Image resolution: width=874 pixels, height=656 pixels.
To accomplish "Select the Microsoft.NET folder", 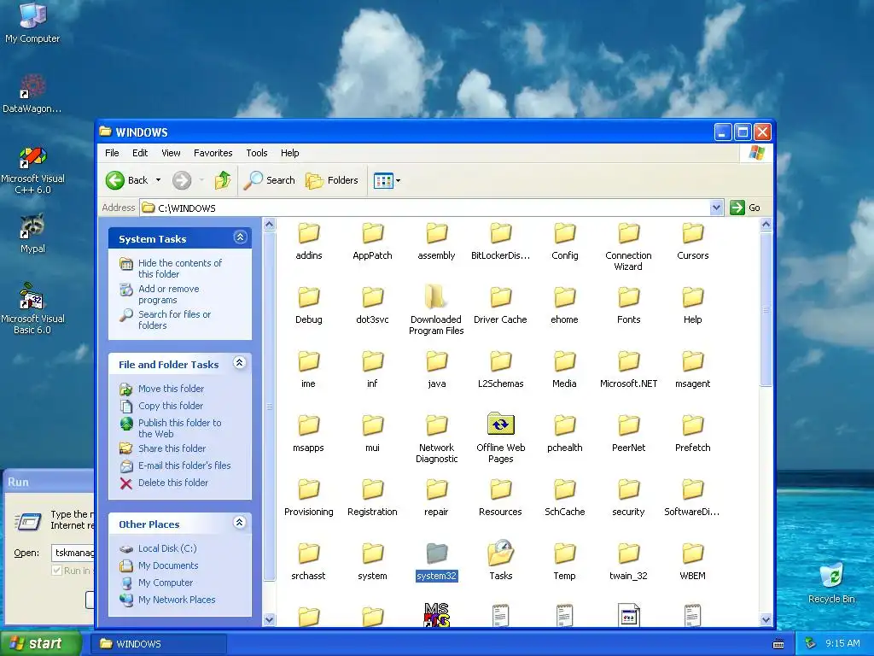I will [629, 361].
